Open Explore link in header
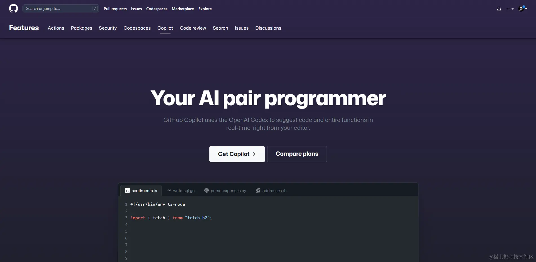 pos(205,9)
